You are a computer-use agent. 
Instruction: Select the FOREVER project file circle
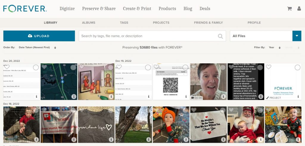click(x=298, y=67)
